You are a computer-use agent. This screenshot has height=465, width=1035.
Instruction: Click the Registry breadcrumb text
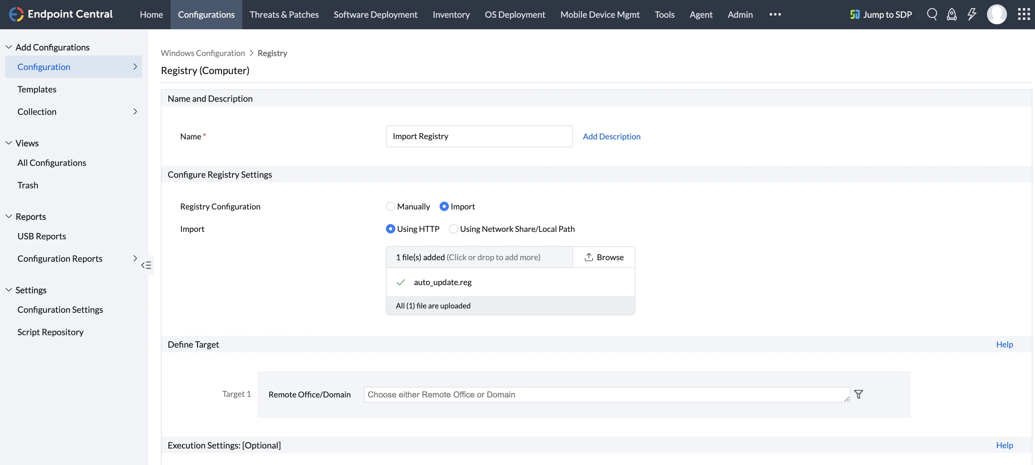272,53
